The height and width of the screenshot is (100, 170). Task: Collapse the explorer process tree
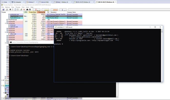pyautogui.click(x=2, y=85)
